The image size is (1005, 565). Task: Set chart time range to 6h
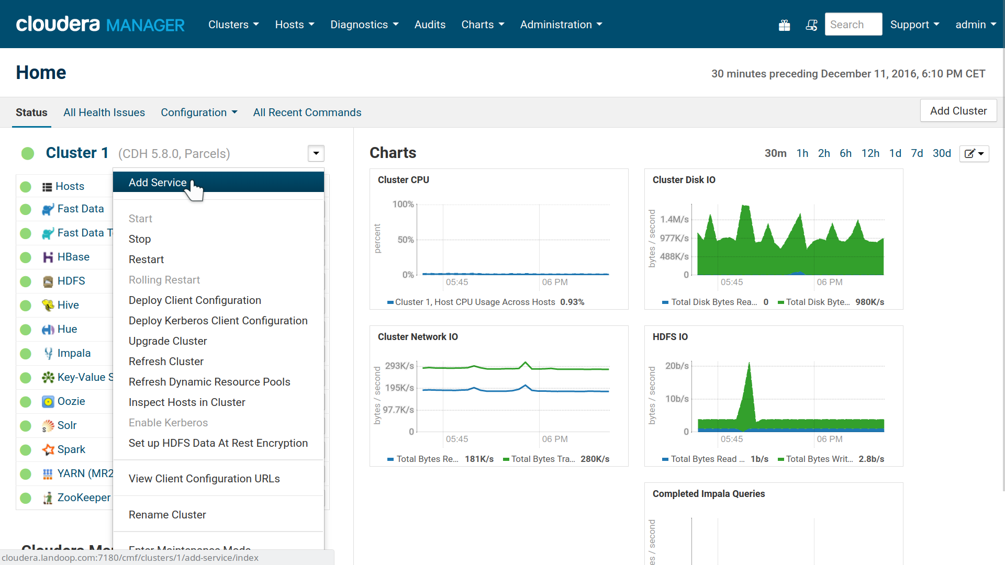[x=846, y=153]
